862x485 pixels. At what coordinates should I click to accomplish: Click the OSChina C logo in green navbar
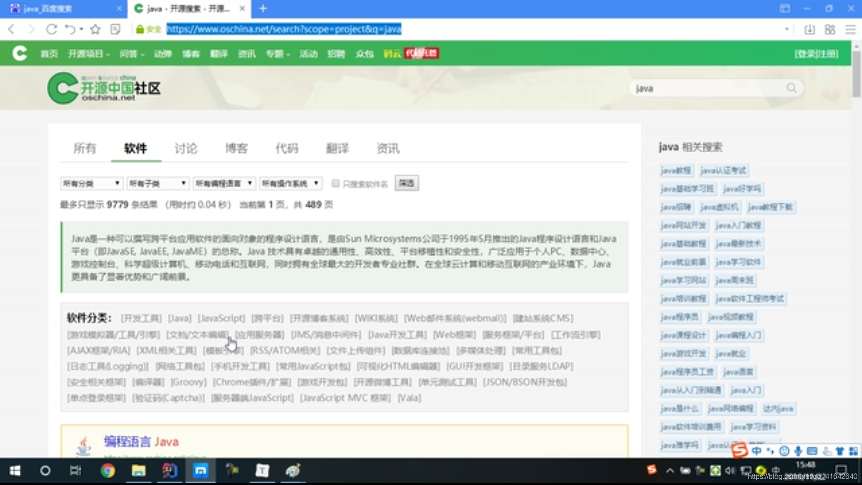(x=20, y=53)
